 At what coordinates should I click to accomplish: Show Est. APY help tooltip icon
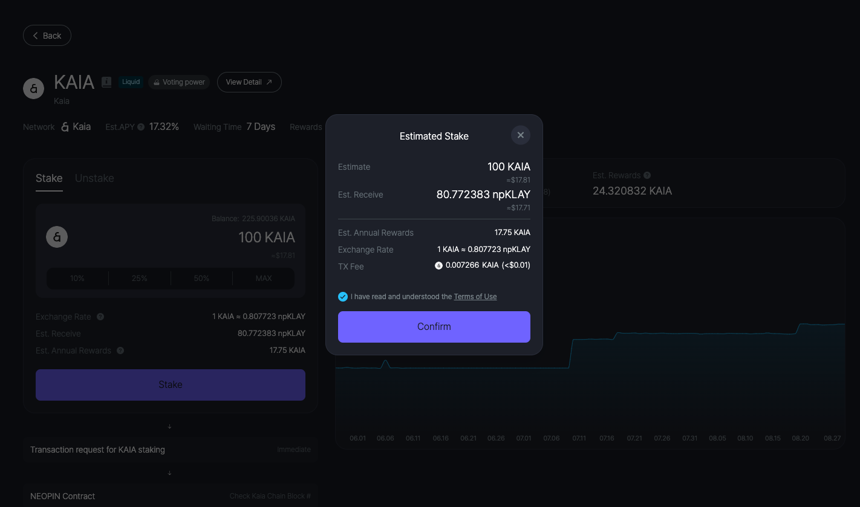point(141,127)
